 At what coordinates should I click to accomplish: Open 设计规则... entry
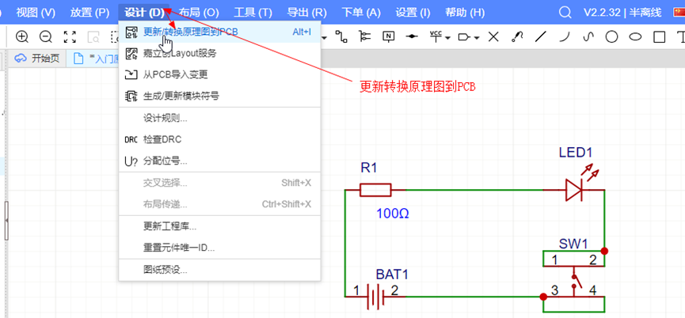[219, 118]
